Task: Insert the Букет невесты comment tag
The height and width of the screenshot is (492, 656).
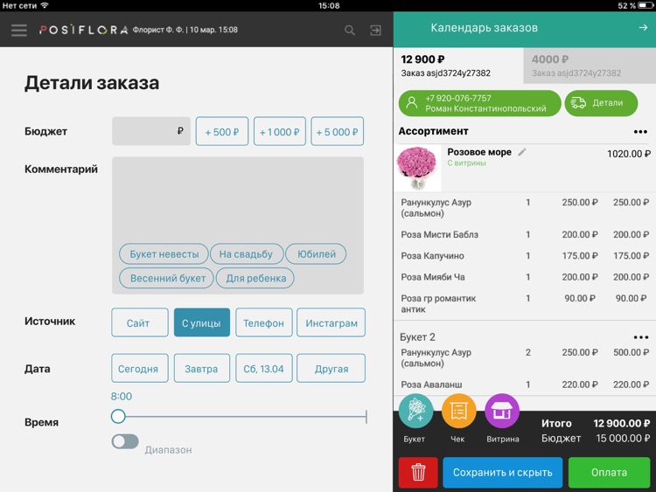Action: click(x=164, y=253)
